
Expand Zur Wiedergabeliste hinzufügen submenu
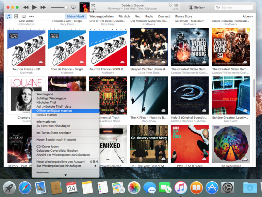pyautogui.click(x=65, y=166)
